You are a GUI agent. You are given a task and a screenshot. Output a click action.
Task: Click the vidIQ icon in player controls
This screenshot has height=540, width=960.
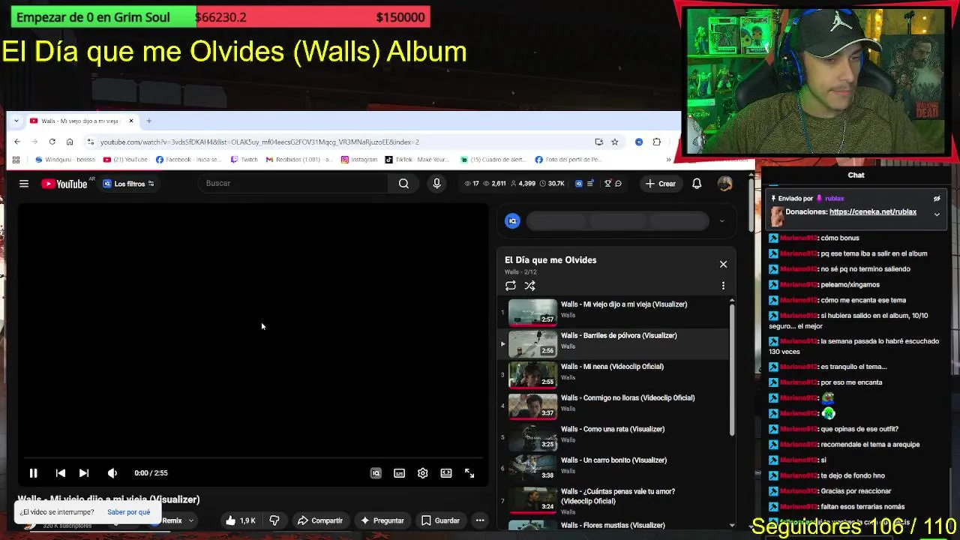click(x=376, y=473)
